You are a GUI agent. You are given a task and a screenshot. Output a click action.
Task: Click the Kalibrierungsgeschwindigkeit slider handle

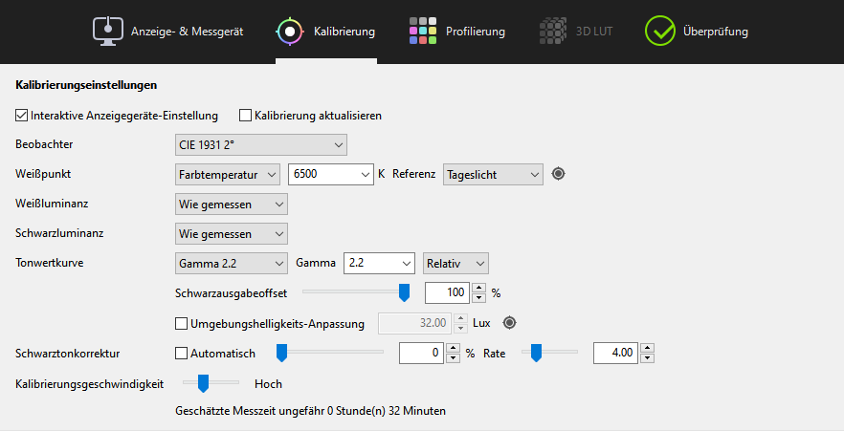click(203, 384)
